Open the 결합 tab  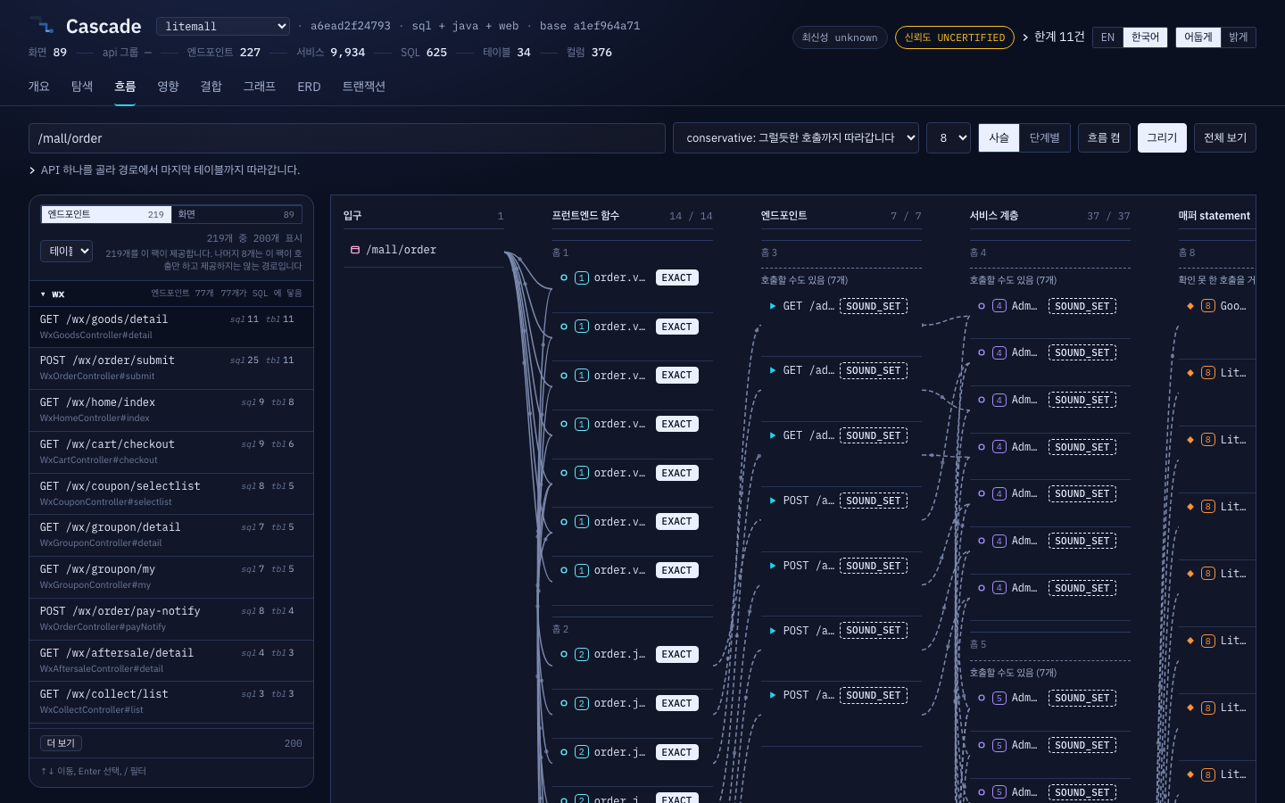point(211,87)
